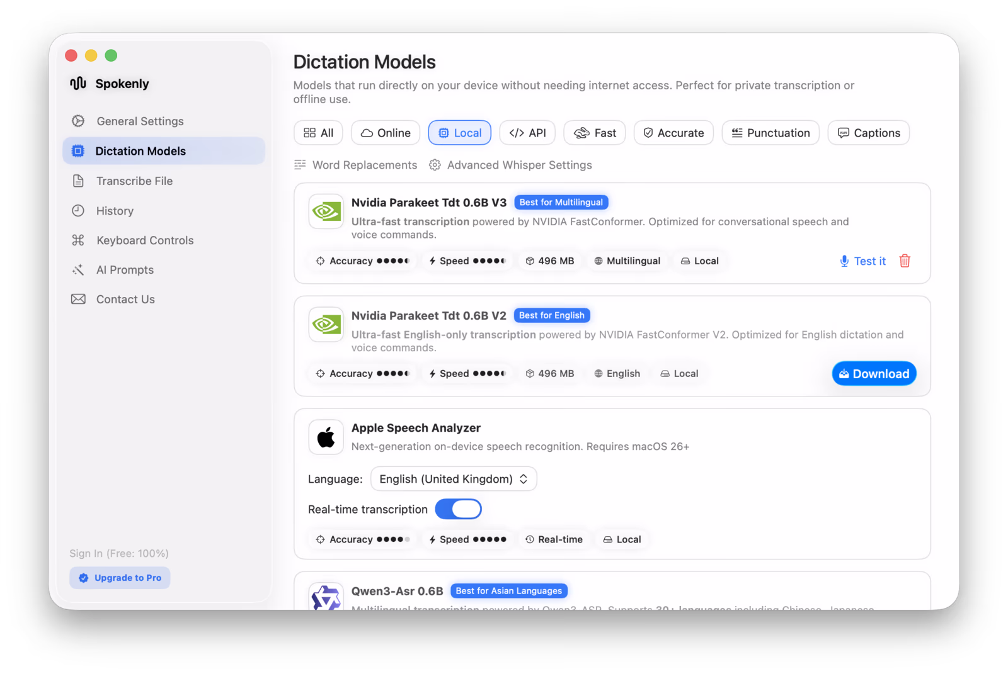
Task: Select the API filter tab
Action: 527,133
